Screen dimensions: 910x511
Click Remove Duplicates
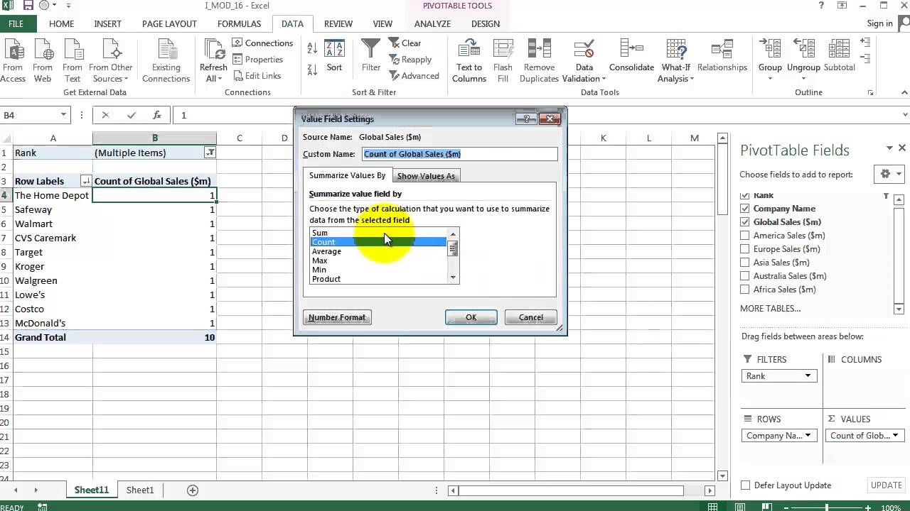click(x=539, y=60)
